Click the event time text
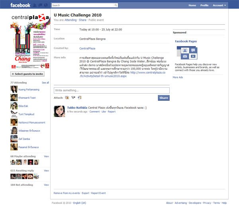The image size is (239, 206). click(101, 29)
